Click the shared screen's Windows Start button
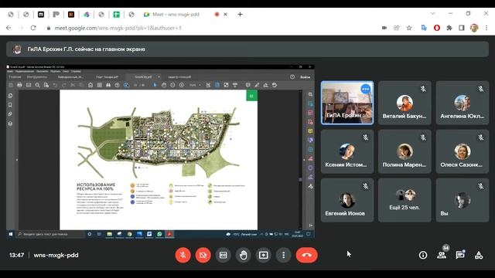This screenshot has height=278, width=495. pos(11,234)
